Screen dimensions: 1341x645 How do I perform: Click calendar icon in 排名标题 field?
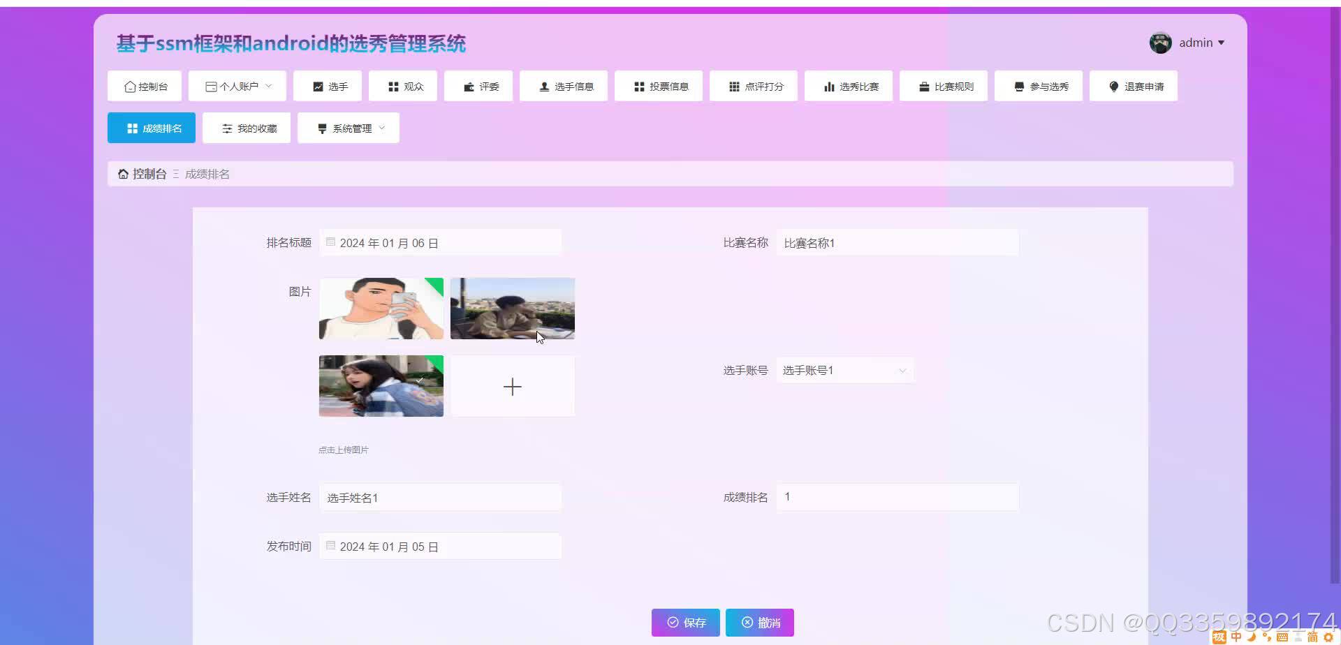(330, 242)
